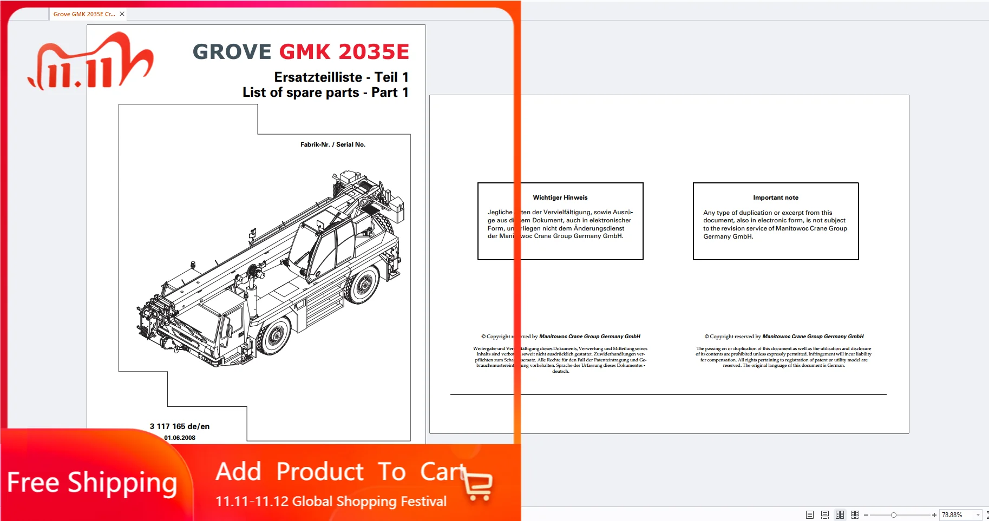Click the fit-to-window arrows icon
989x521 pixels.
click(x=987, y=515)
